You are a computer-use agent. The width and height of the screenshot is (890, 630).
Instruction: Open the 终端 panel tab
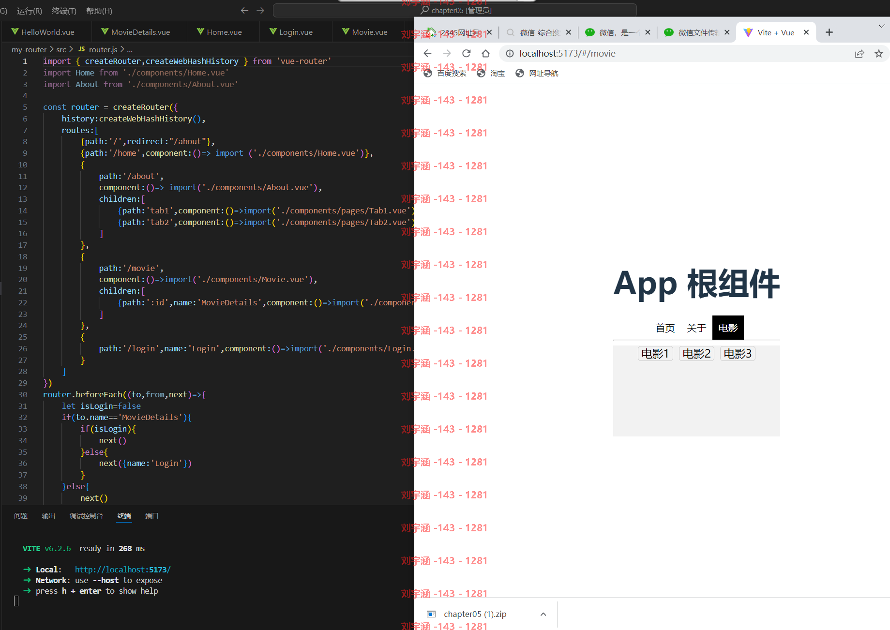pos(124,516)
